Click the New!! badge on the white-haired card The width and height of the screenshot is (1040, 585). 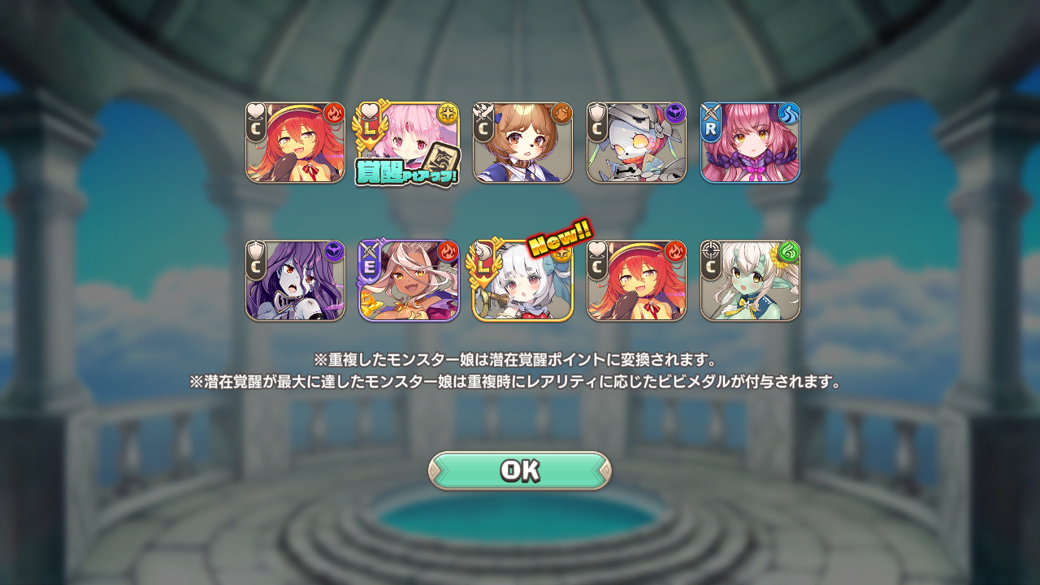coord(561,236)
